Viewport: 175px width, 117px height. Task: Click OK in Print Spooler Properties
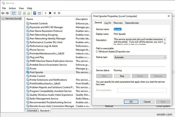[x=131, y=102]
